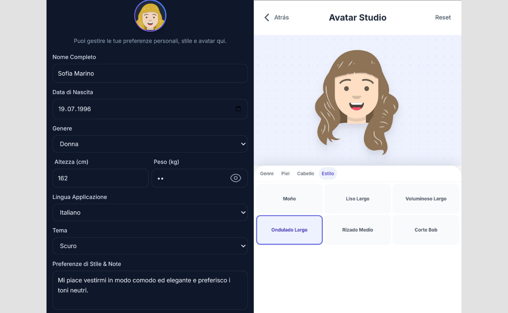Click the back arrow chevron beside Atrás
Viewport: 508px width, 313px height.
click(x=267, y=17)
